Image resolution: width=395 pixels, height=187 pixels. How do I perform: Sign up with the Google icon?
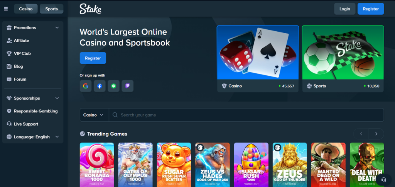[x=86, y=86]
